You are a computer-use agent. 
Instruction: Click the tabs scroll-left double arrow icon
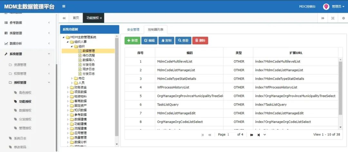(x=64, y=18)
